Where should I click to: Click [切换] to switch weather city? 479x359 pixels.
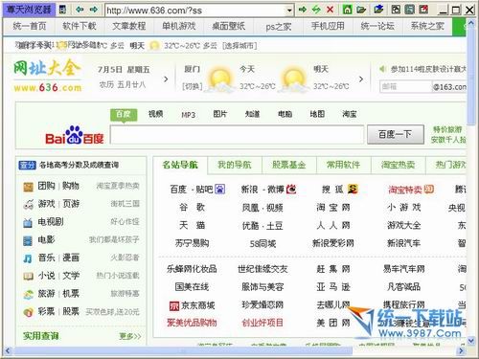tap(193, 86)
